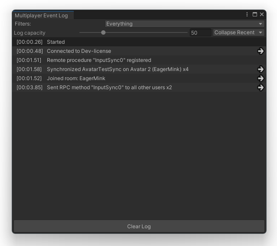
Task: Select the Remote procedure InputSync0 registered entry
Action: coord(99,60)
